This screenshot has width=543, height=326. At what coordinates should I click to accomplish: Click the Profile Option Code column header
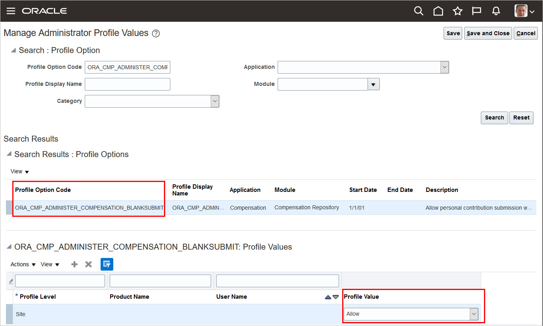[x=43, y=190]
